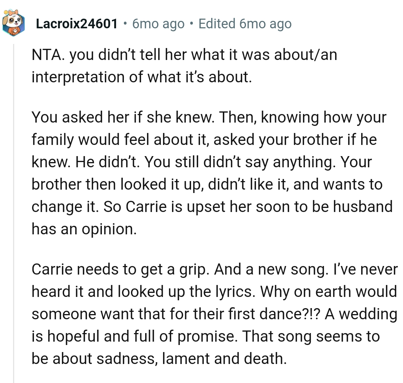This screenshot has width=403, height=383.
Task: Click the 'has an opinion.' line
Action: pyautogui.click(x=84, y=229)
